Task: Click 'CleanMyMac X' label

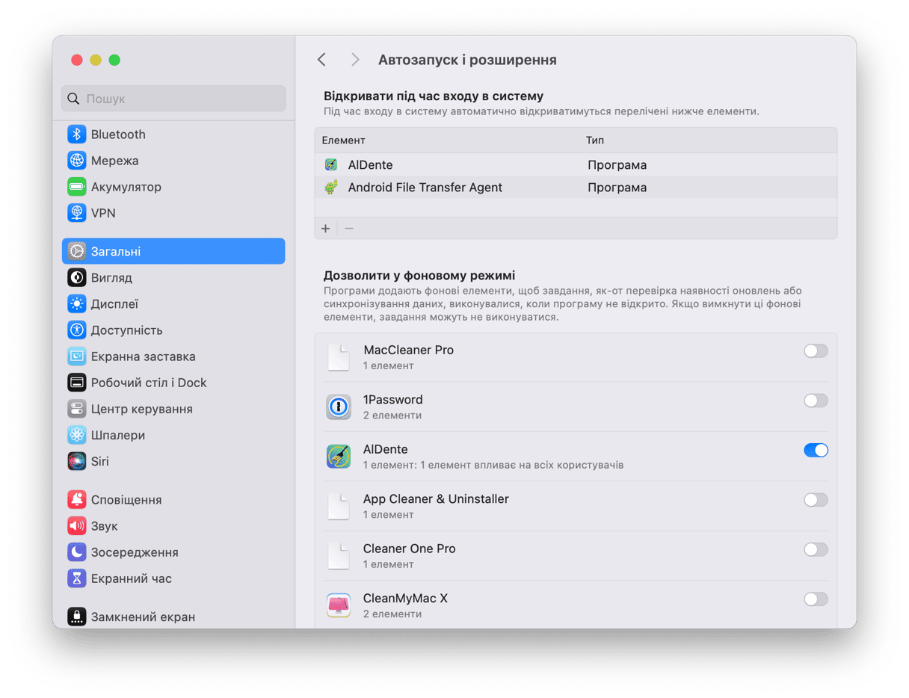Action: pos(405,599)
